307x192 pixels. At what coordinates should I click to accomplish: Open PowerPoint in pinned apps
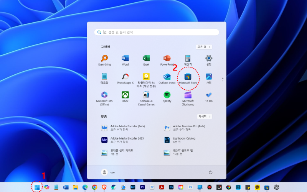pos(167,61)
